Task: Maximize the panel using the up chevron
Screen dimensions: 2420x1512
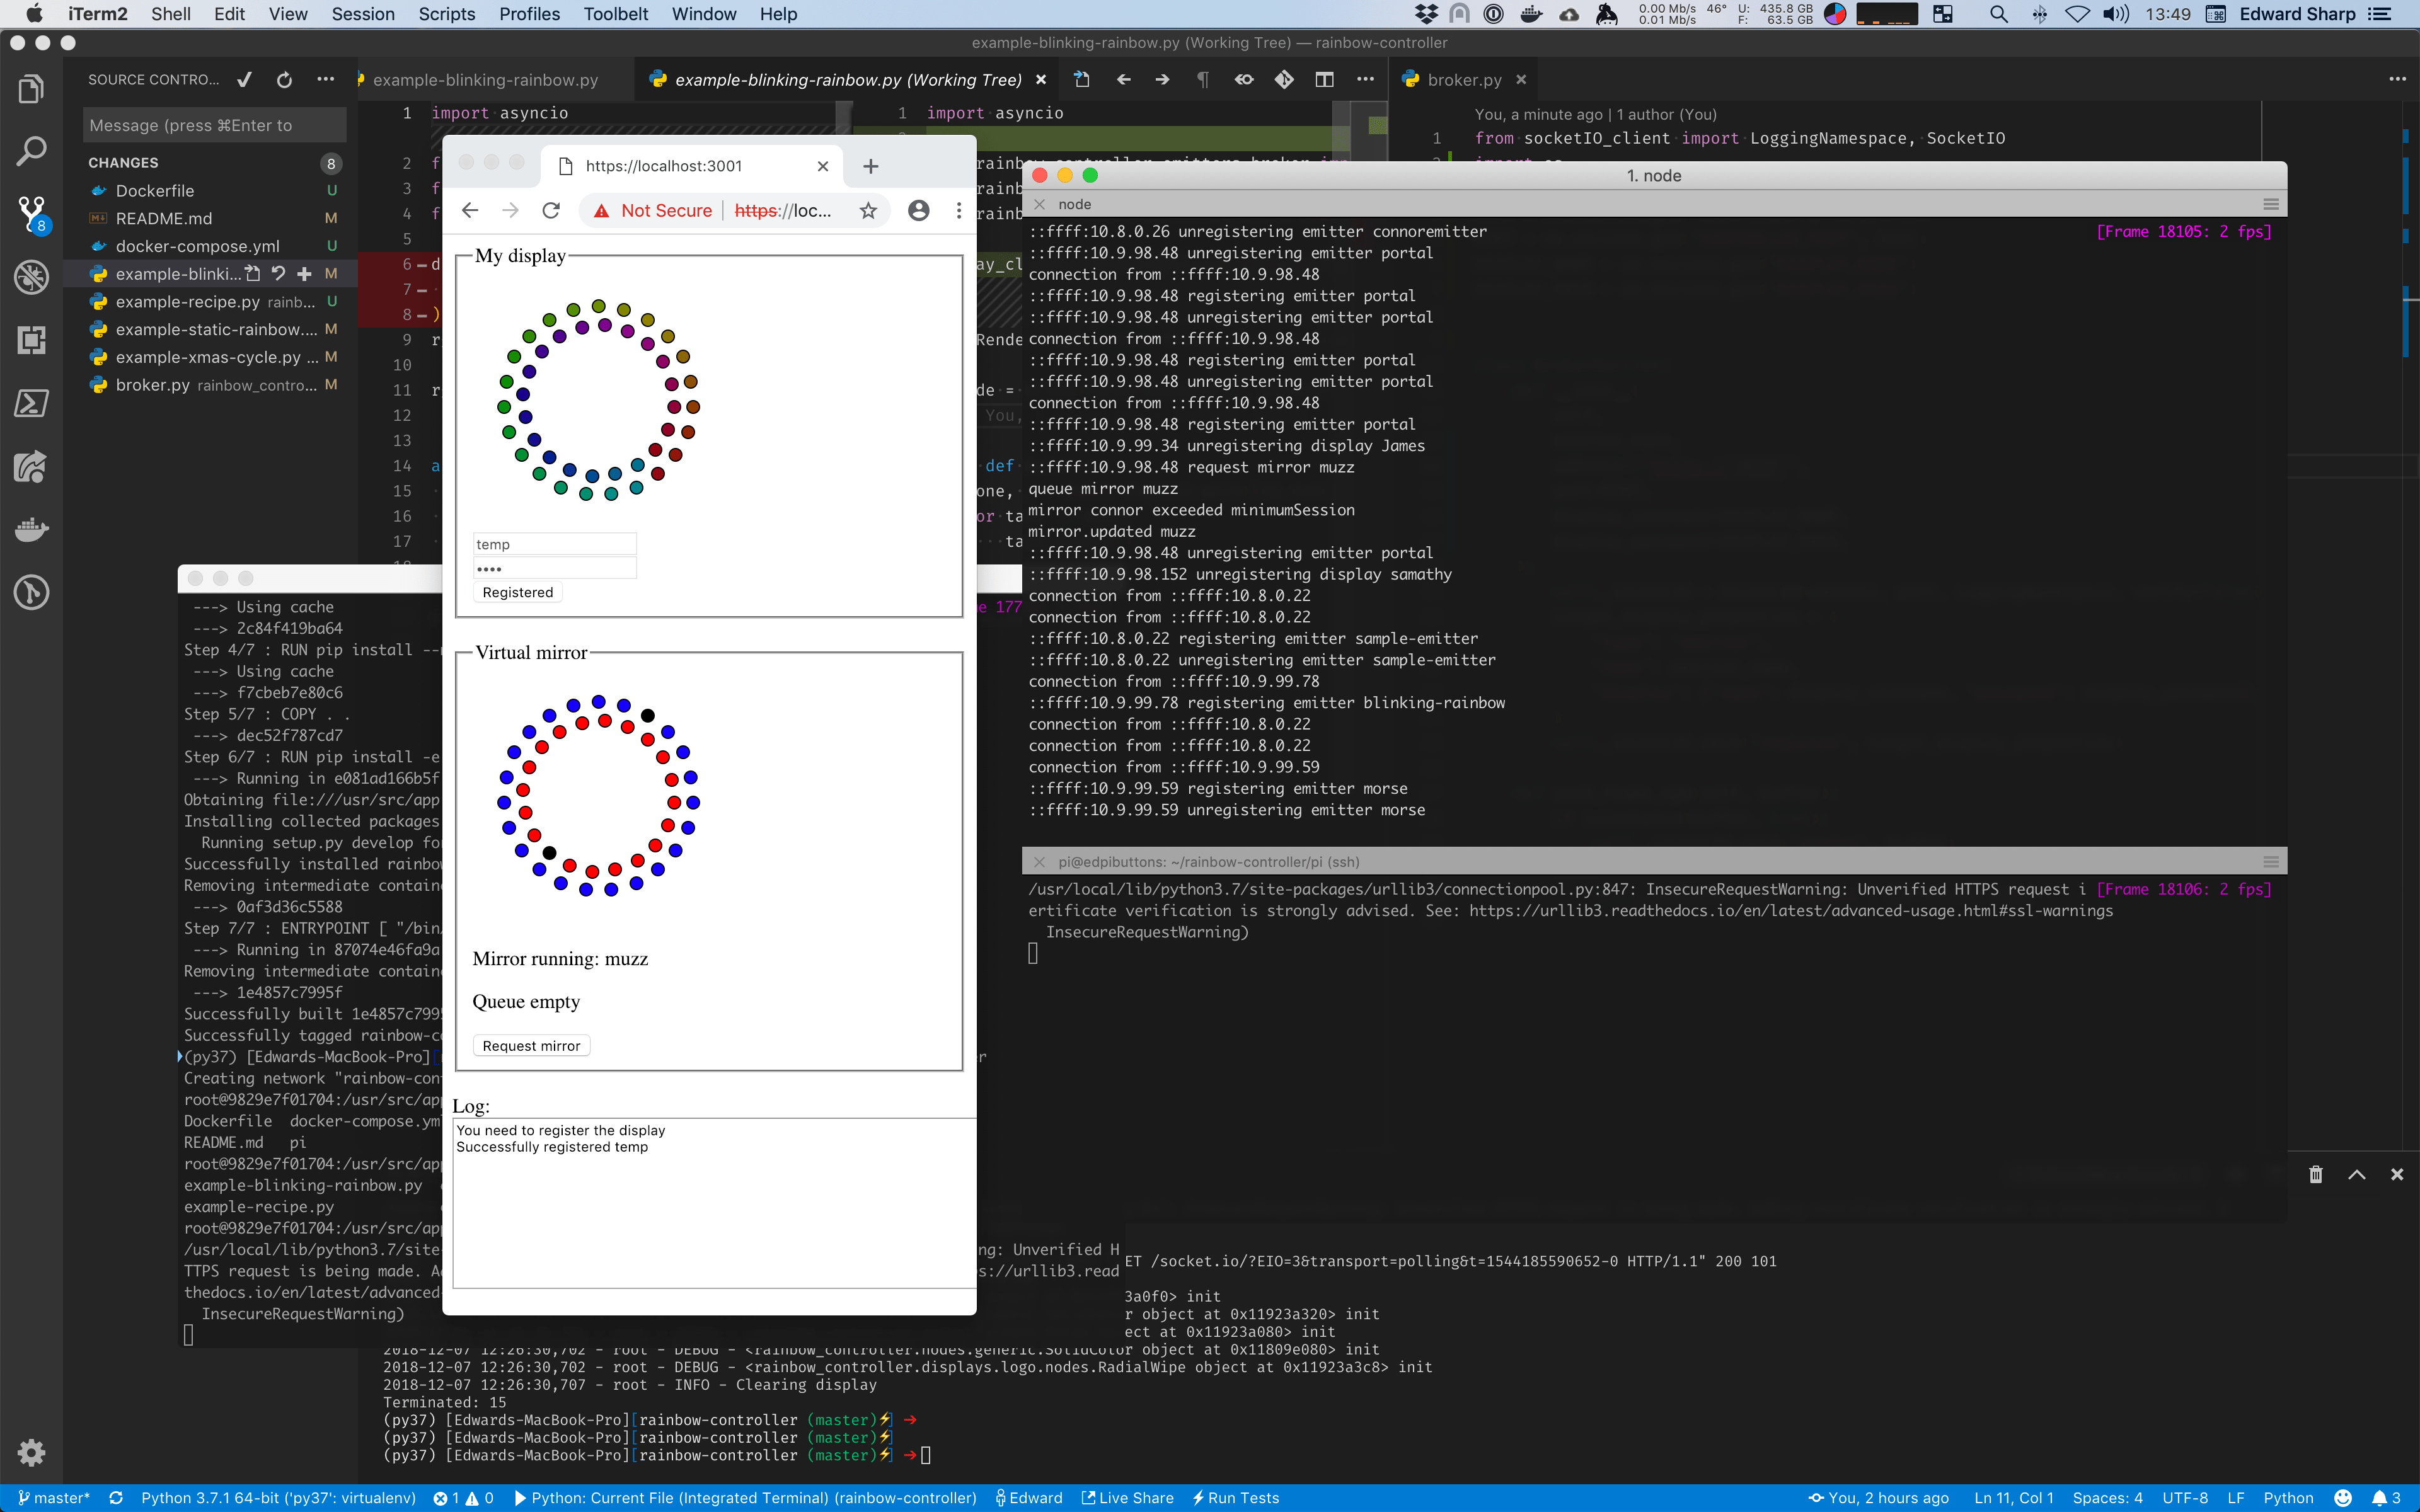Action: pos(2357,1174)
